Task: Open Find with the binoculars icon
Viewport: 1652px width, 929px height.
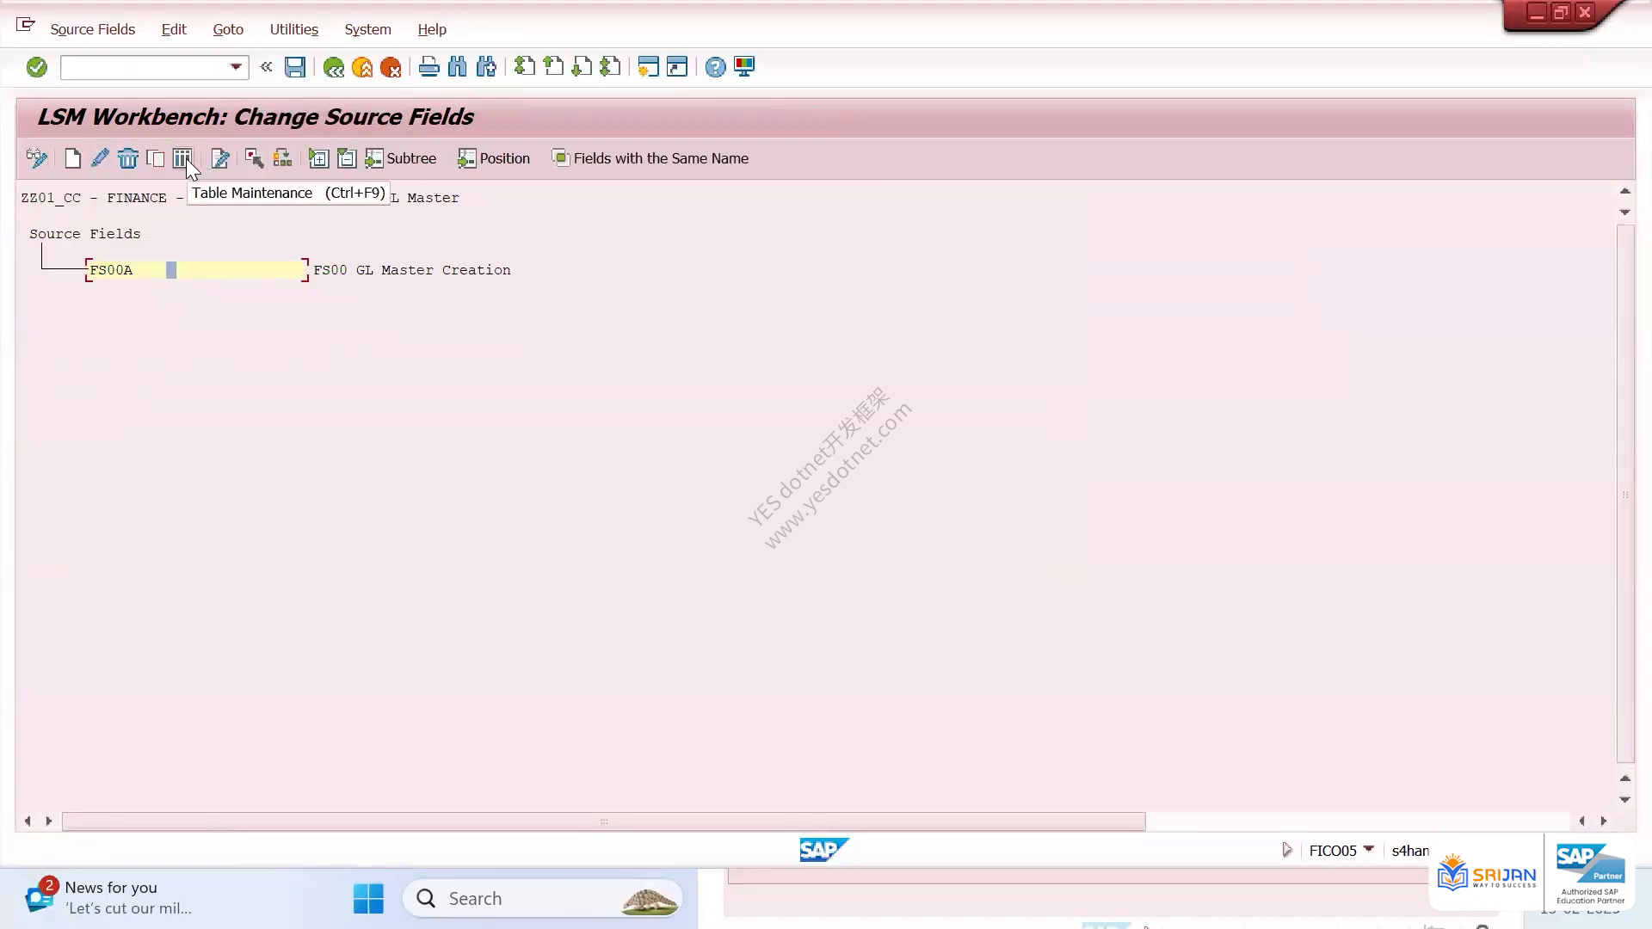Action: coord(458,67)
